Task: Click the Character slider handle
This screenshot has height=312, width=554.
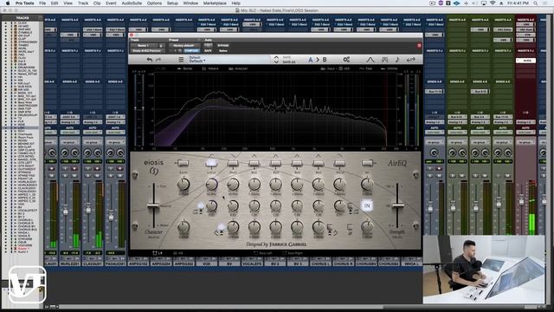Action: tap(153, 205)
